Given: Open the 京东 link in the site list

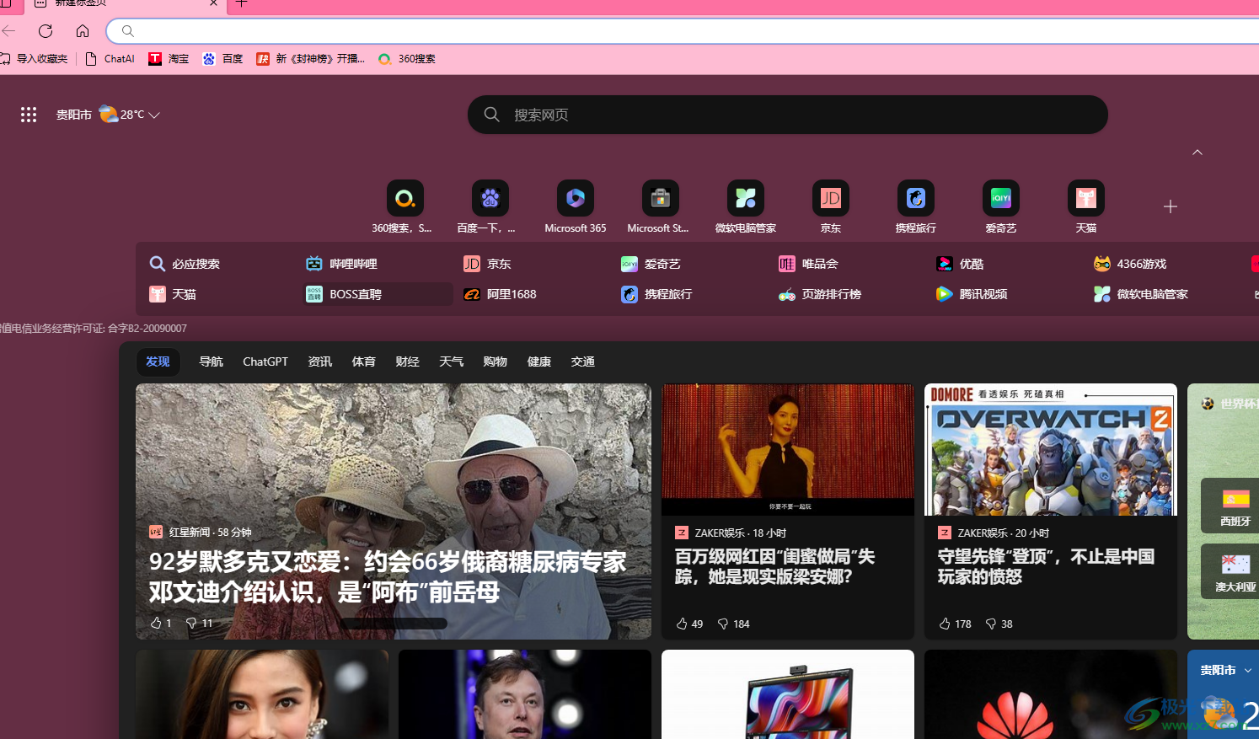Looking at the screenshot, I should (487, 264).
